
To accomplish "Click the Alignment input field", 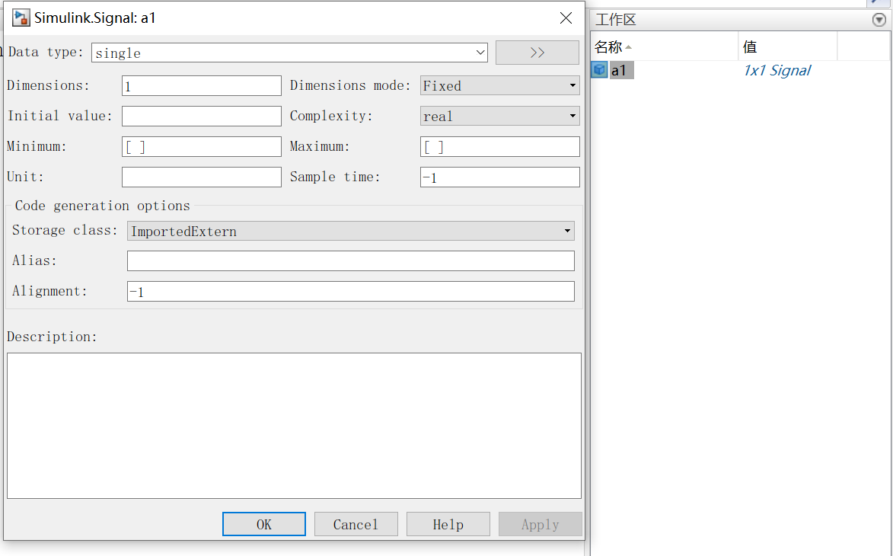I will coord(351,291).
